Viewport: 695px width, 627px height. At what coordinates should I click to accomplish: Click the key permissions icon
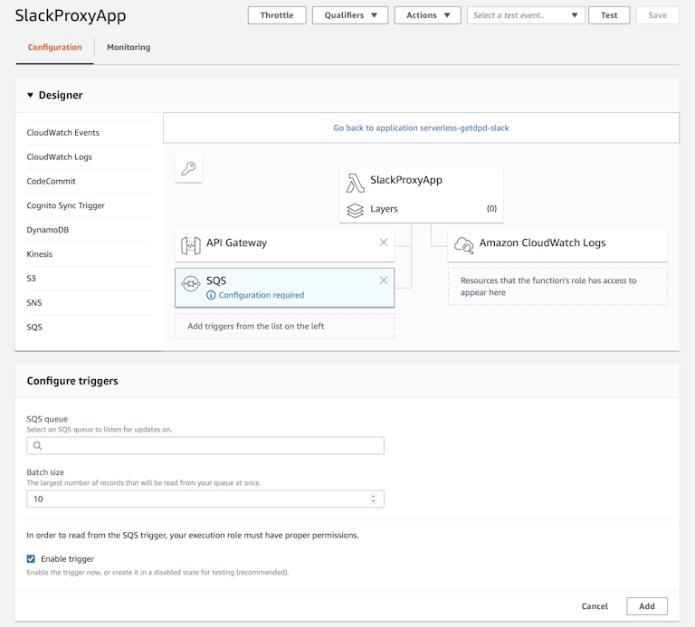(x=188, y=168)
